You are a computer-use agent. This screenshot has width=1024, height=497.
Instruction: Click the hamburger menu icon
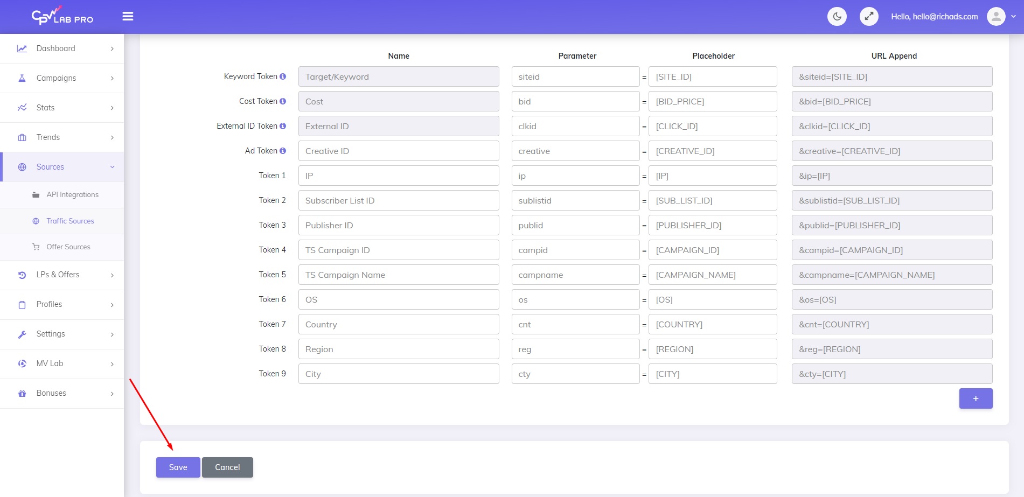point(128,17)
